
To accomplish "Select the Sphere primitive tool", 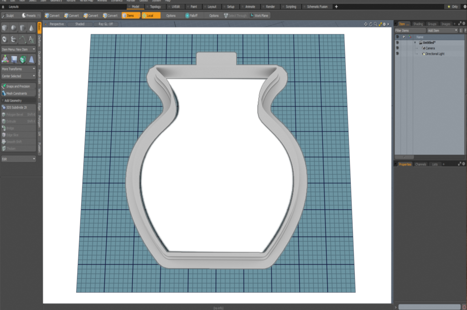I will click(14, 28).
